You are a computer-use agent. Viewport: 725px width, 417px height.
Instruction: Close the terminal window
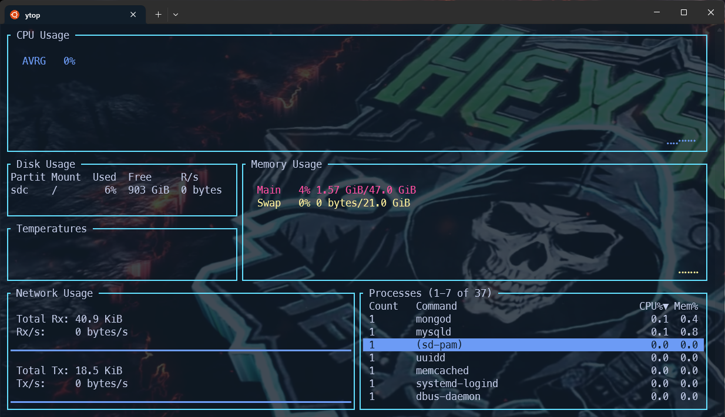(711, 12)
